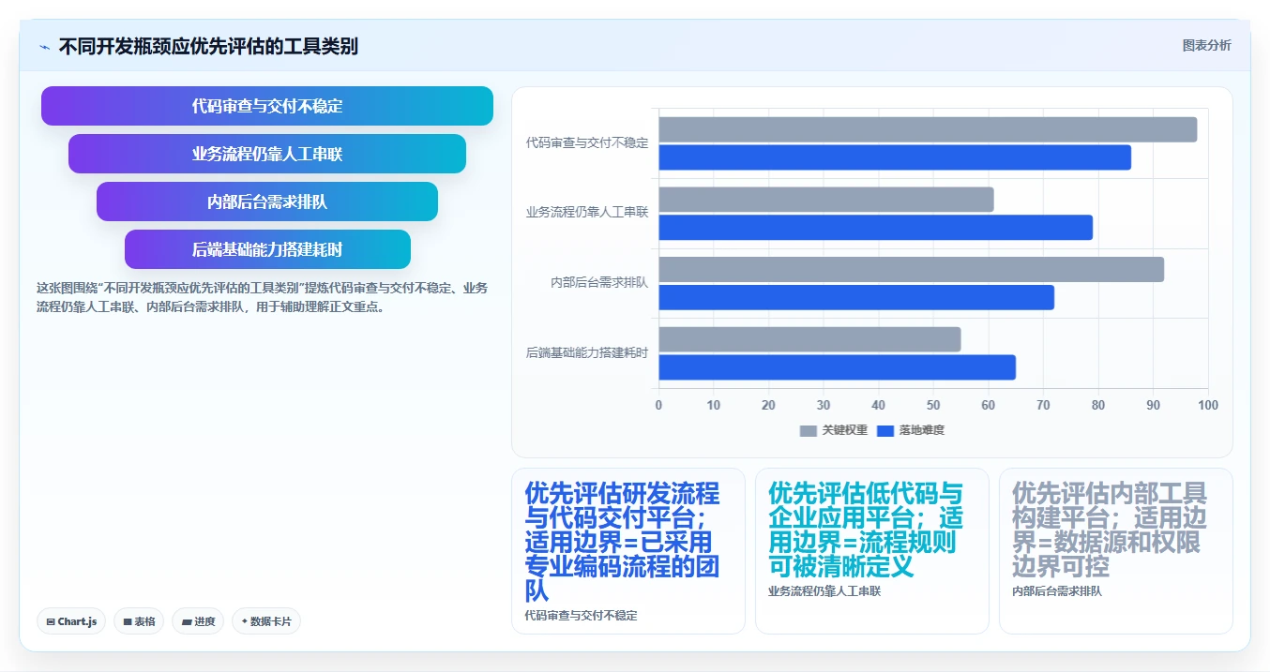Select the 后端基础能力搭建耗时 funnel stage
This screenshot has width=1270, height=672.
(x=267, y=249)
